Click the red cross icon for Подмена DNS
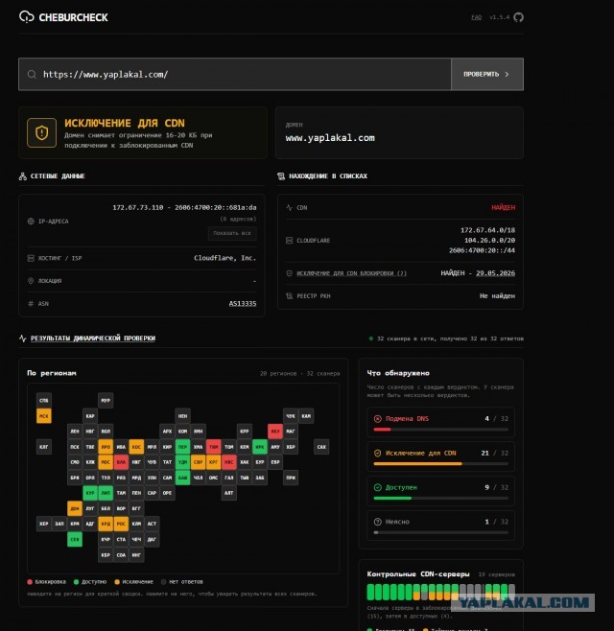Viewport: 614px width, 631px height. coord(378,418)
